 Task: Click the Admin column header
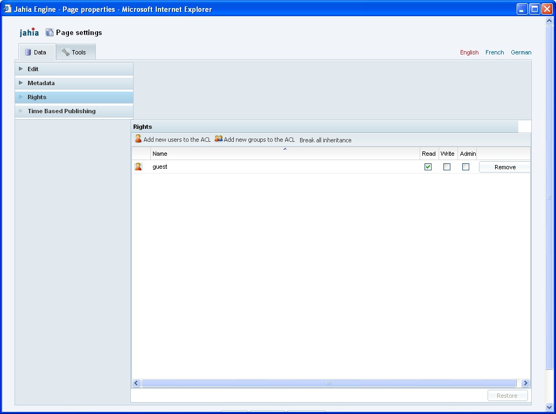click(467, 154)
